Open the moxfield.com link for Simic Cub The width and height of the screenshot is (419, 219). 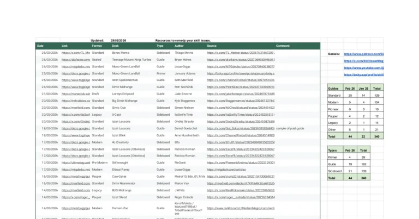click(x=76, y=108)
